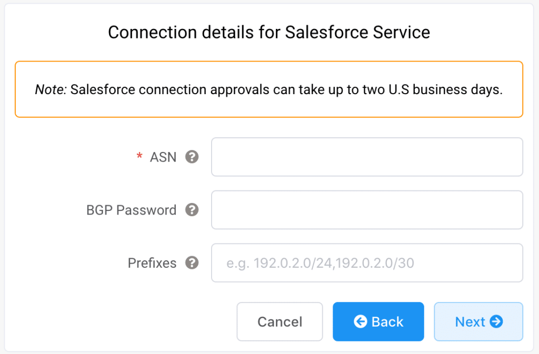Click the help icon next to ASN
539x354 pixels.
(x=192, y=157)
